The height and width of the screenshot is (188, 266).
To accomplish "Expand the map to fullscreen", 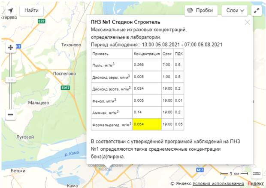I will point(257,10).
